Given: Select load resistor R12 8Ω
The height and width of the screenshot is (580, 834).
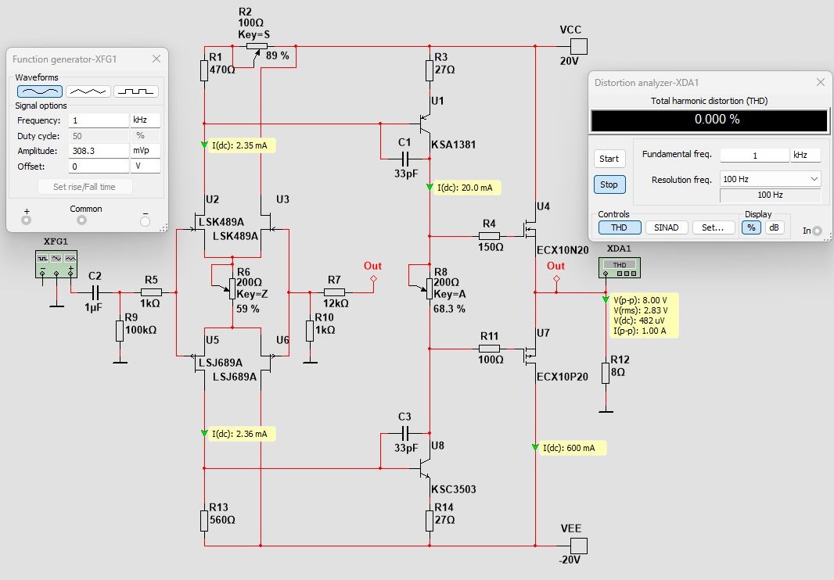Looking at the screenshot, I should click(606, 373).
